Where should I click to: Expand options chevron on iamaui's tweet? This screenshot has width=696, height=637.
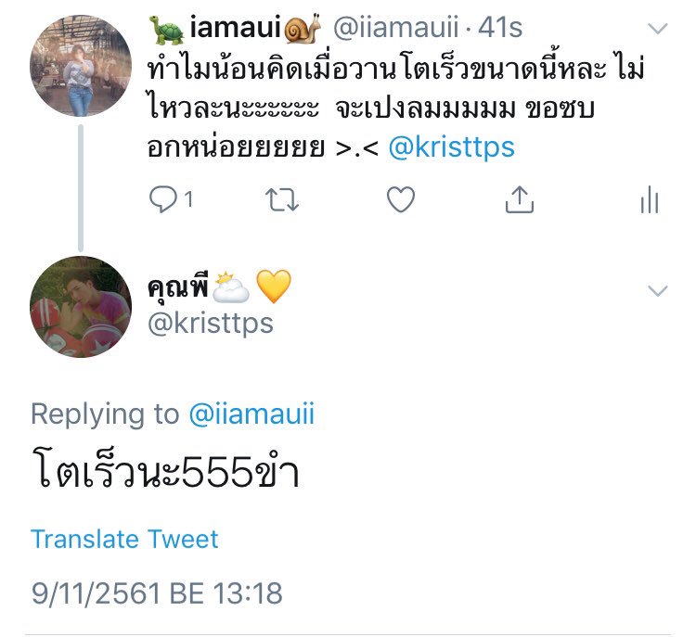click(658, 29)
